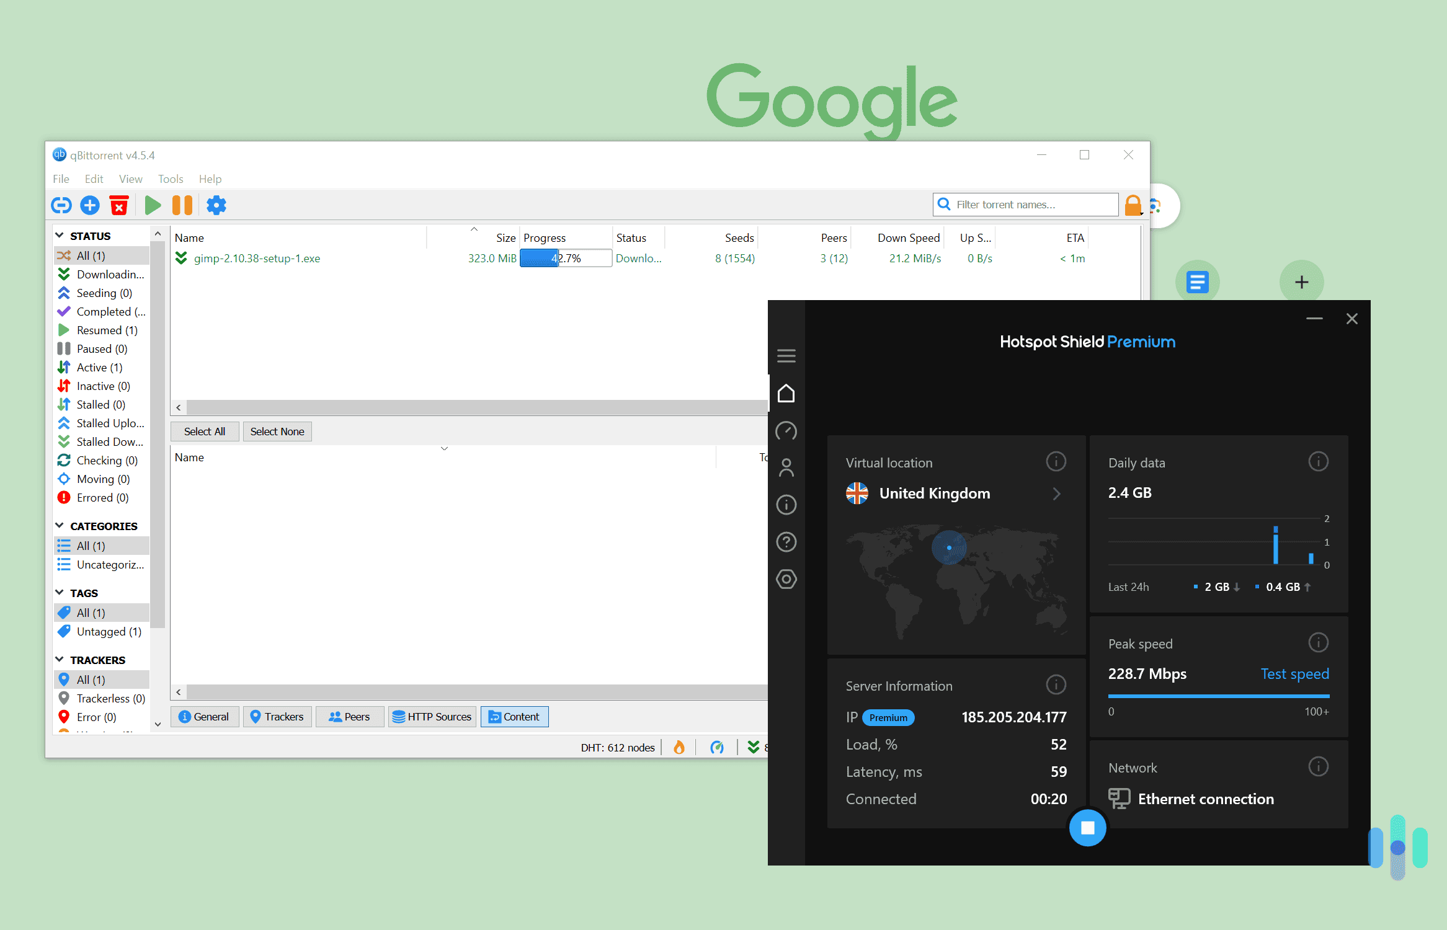Pause torrents using the orange pause icon

[182, 205]
